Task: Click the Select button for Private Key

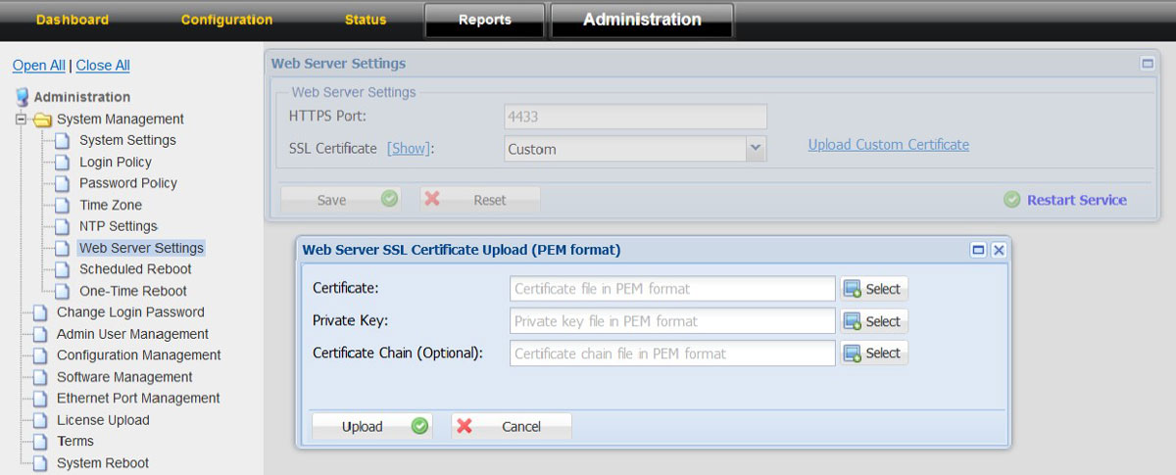Action: click(873, 321)
